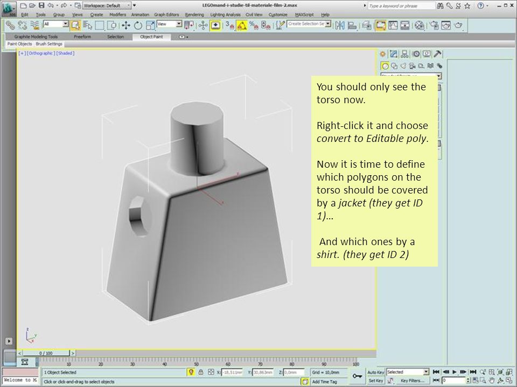Open the Layer Manager icon

367,25
